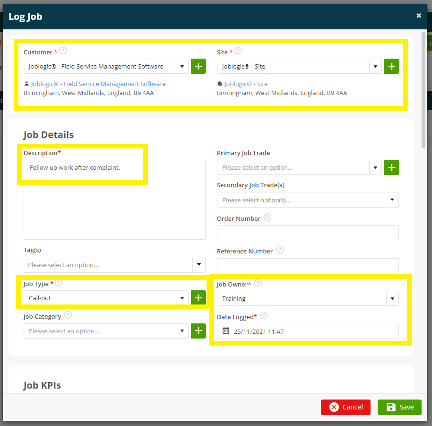Click the customer address Birmingham text under Customer
The image size is (432, 426).
[88, 93]
